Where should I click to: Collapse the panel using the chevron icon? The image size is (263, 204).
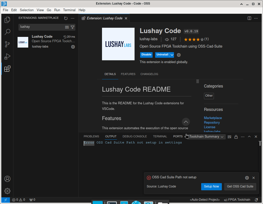[249, 137]
